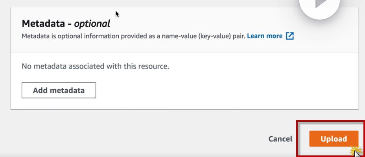Viewport: 365px width, 157px height.
Task: Click the yellow starburst marker near Upload
Action: click(356, 149)
